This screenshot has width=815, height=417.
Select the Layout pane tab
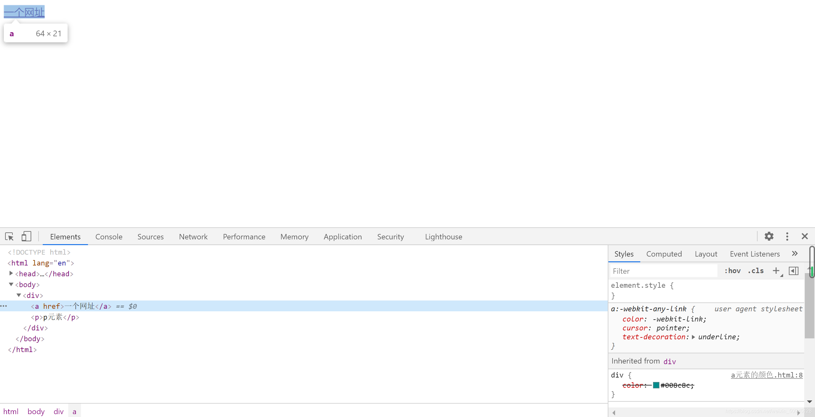706,254
